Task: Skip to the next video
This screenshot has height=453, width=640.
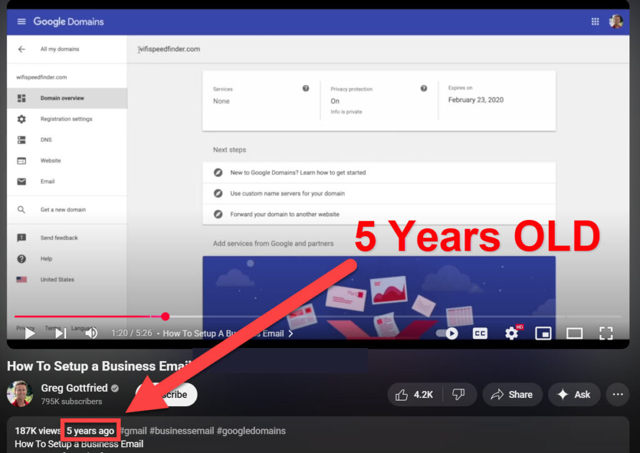Action: pyautogui.click(x=61, y=334)
